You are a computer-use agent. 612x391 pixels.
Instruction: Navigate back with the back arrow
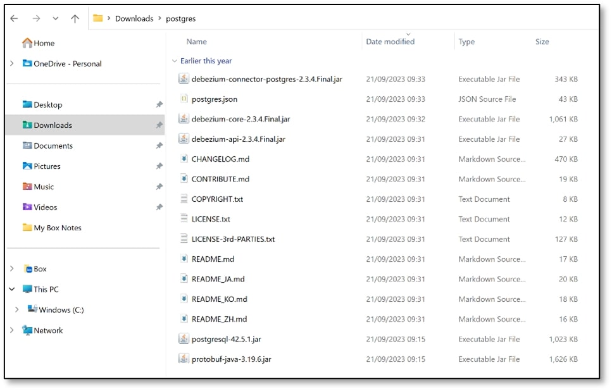pos(13,18)
